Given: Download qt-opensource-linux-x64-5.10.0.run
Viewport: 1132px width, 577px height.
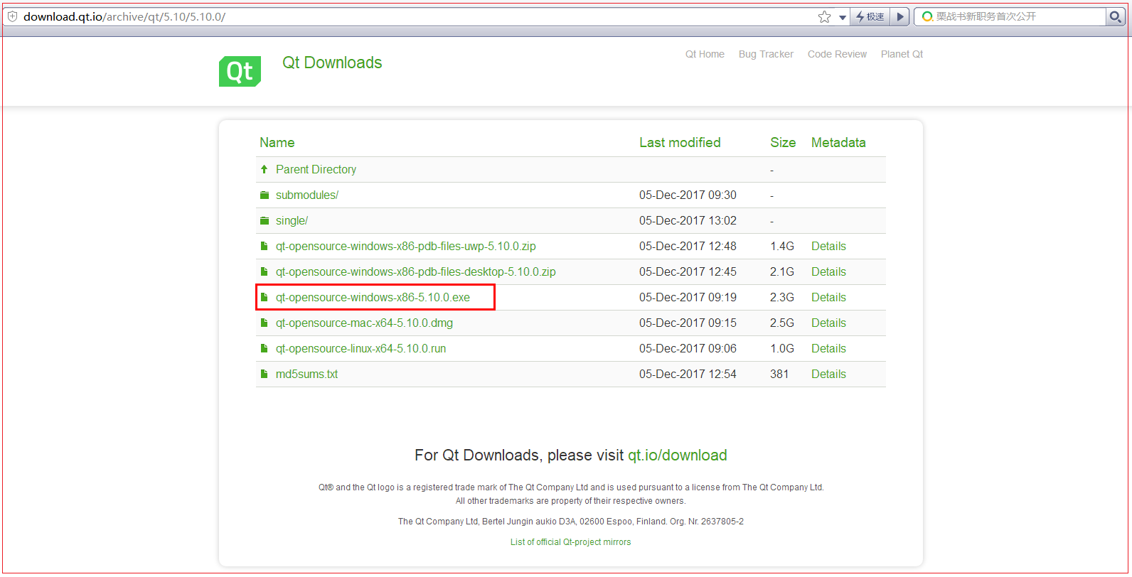Looking at the screenshot, I should [x=361, y=348].
